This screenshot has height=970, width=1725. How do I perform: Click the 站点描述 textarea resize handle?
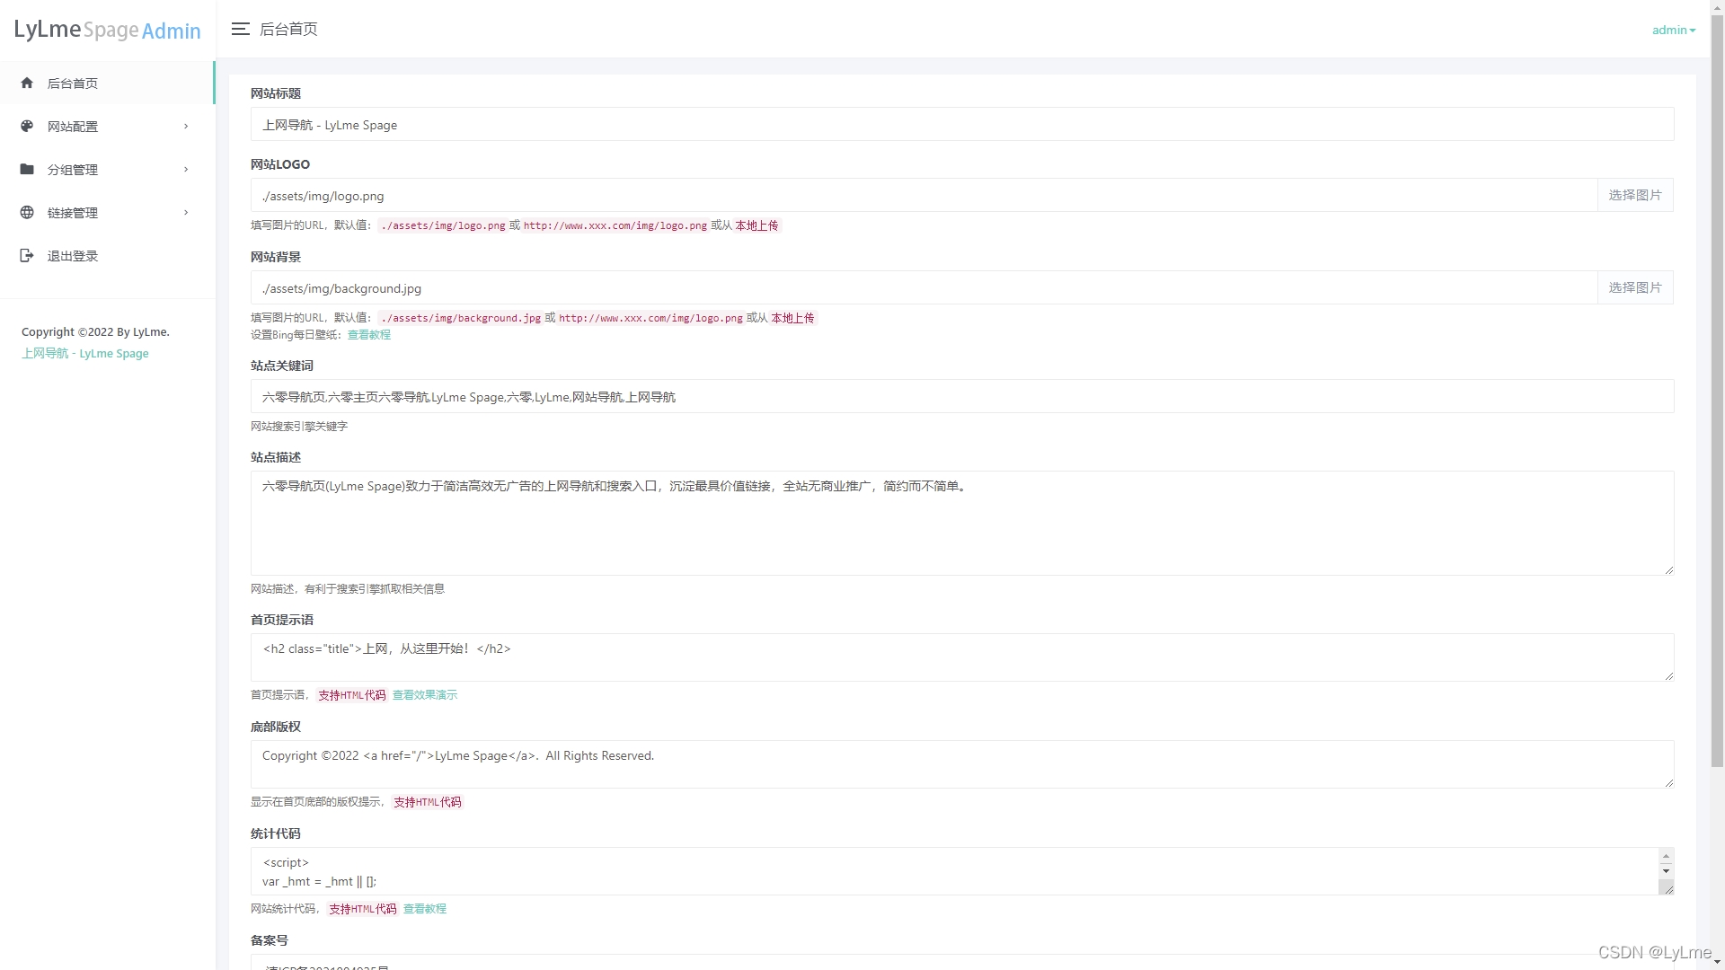(x=1668, y=569)
